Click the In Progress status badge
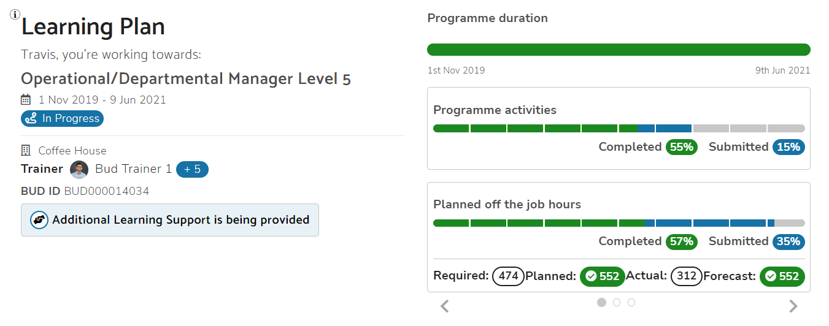 63,119
